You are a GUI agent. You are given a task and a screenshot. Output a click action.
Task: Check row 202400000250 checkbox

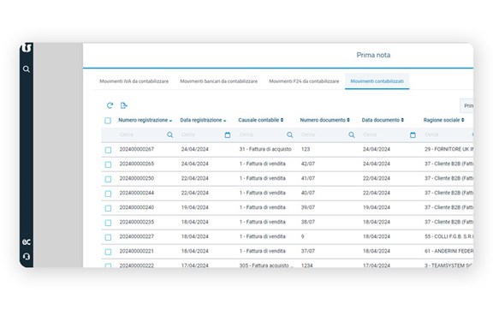(x=108, y=179)
